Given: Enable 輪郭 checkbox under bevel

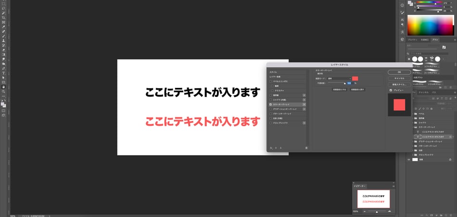Looking at the screenshot, I should click(x=272, y=86).
